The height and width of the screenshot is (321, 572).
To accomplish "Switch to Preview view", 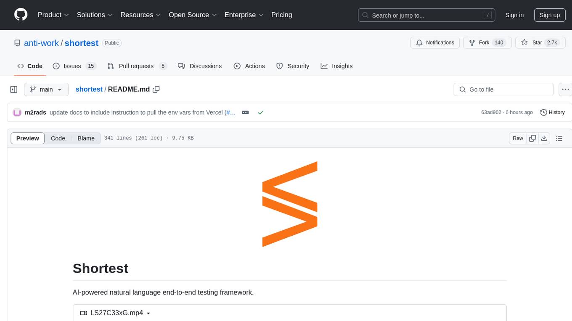I will coord(28,138).
